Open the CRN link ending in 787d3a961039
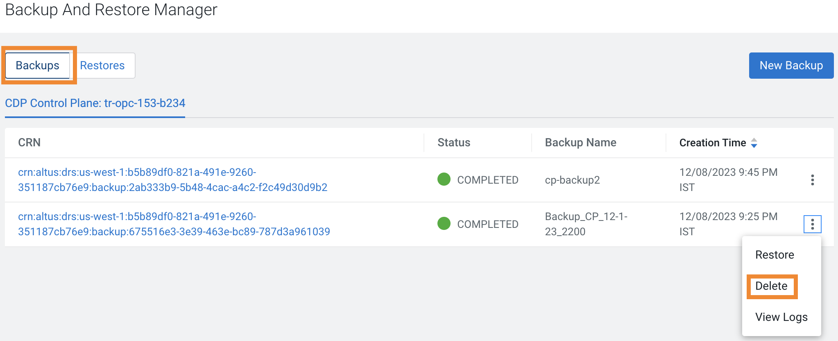This screenshot has width=838, height=341. 174,224
